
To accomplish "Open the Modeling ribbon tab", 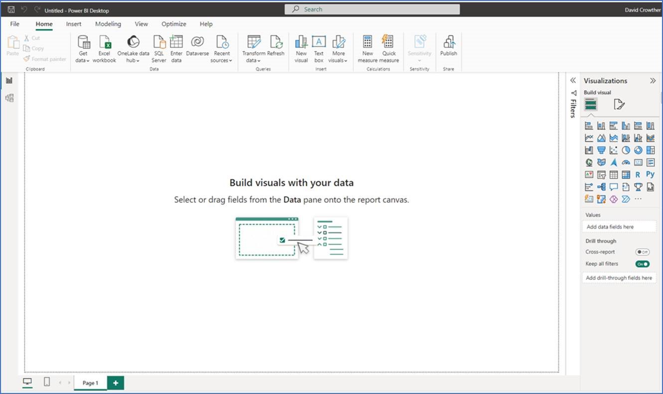I will coord(108,24).
